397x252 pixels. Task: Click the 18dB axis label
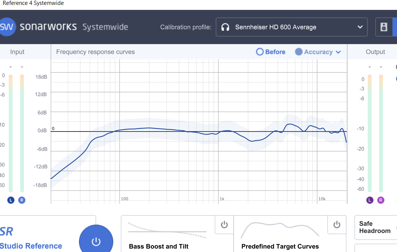point(41,77)
